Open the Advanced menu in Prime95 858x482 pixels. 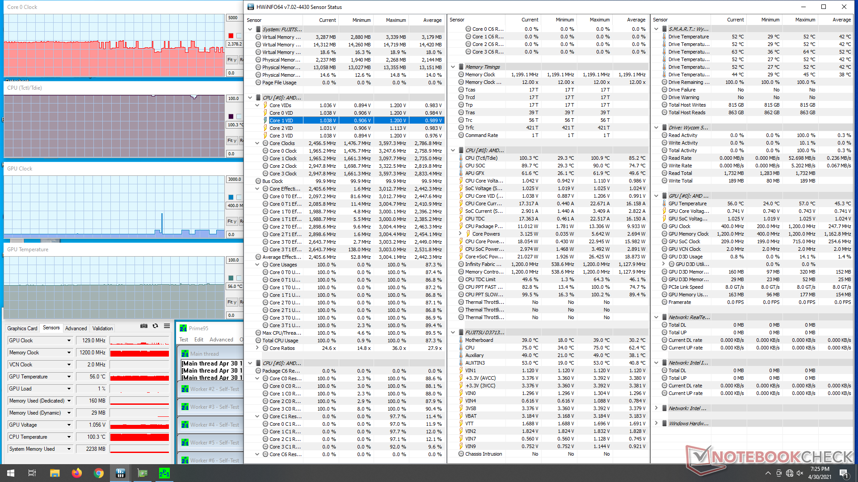221,340
